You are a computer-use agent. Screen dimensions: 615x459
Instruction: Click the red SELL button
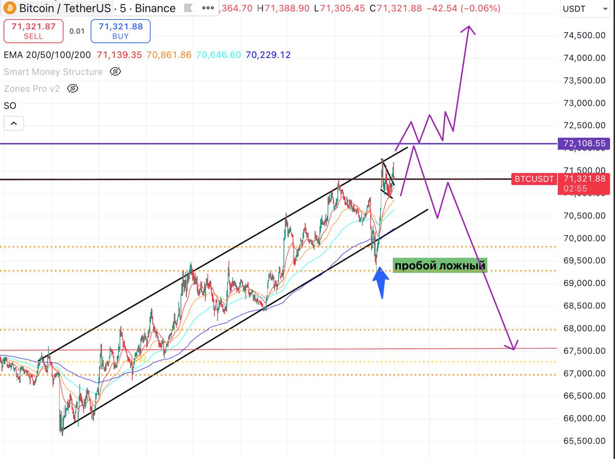pyautogui.click(x=34, y=31)
